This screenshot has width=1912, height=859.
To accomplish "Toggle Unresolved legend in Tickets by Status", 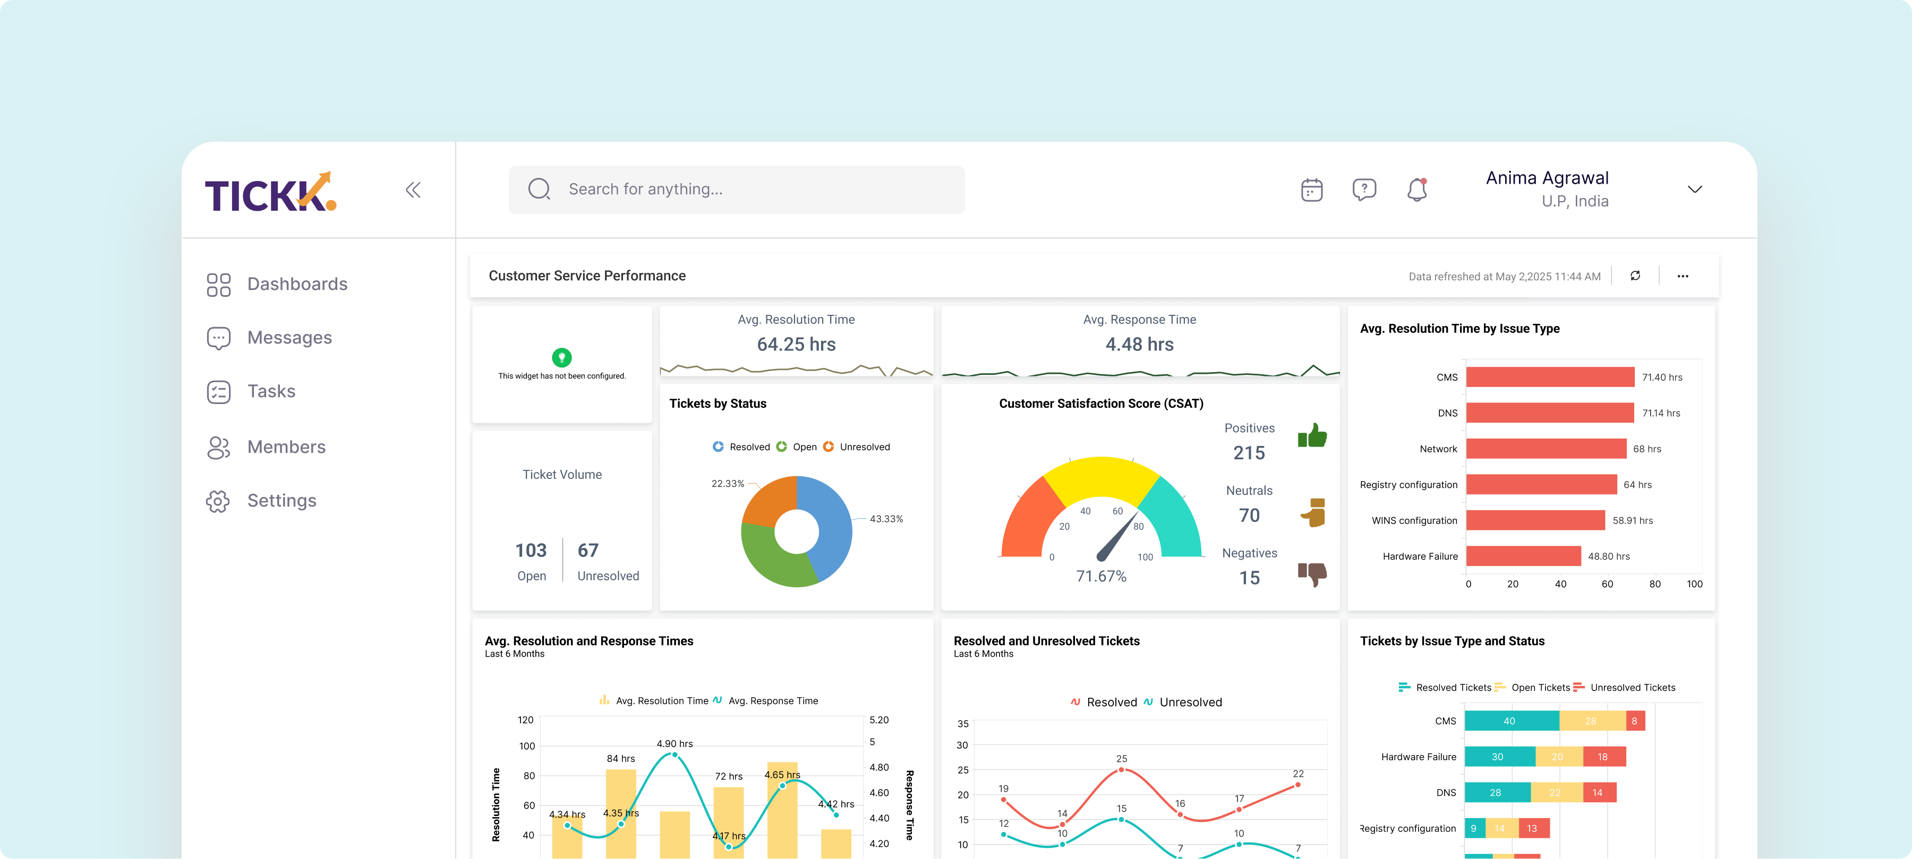I will point(857,446).
